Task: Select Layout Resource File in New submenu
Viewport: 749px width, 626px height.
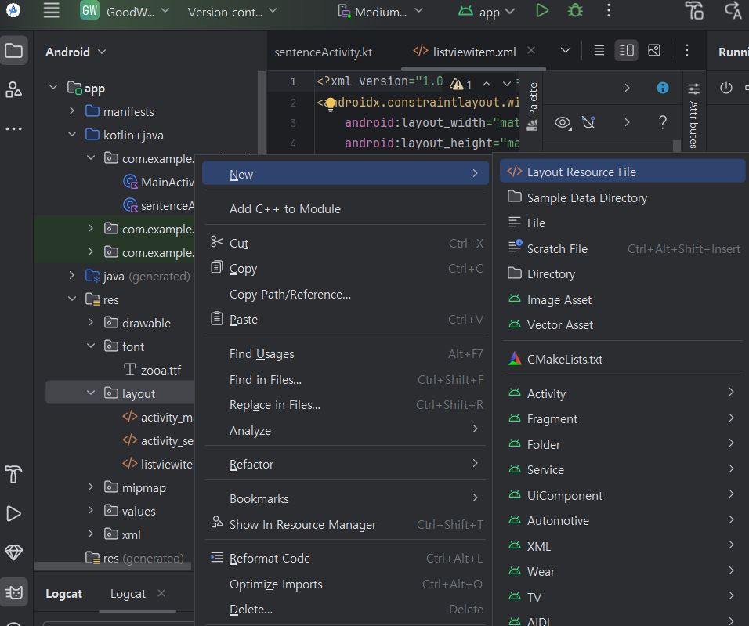Action: 622,172
